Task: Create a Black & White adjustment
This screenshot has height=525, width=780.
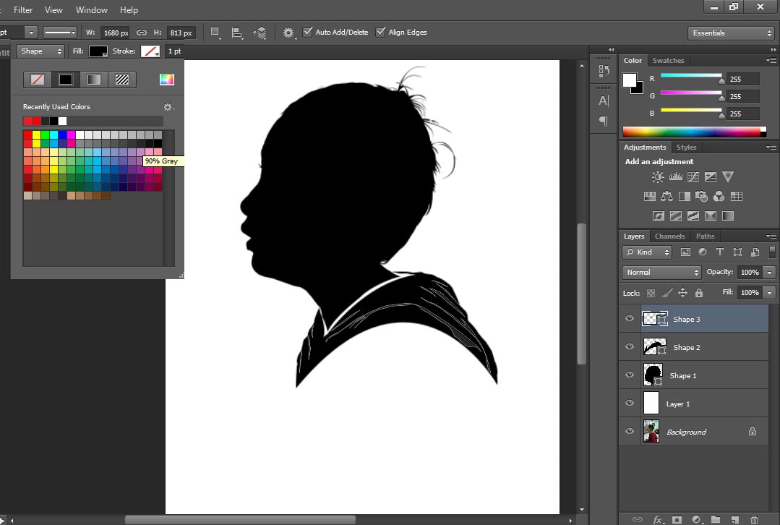Action: tap(685, 195)
